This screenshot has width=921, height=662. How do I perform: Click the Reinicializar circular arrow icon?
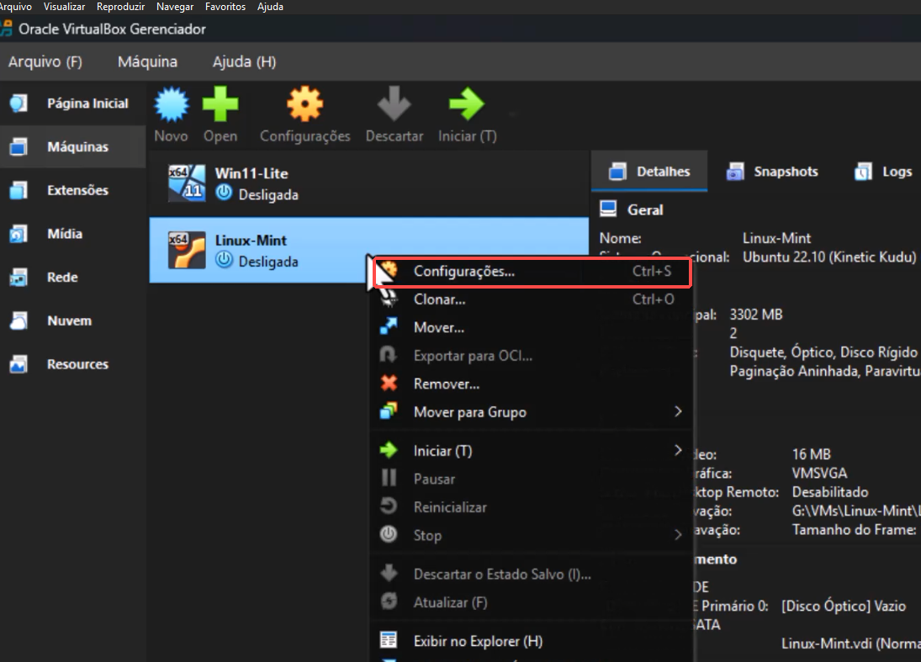tap(389, 506)
